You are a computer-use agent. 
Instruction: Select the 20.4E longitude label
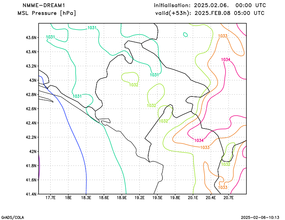pyautogui.click(x=211, y=198)
